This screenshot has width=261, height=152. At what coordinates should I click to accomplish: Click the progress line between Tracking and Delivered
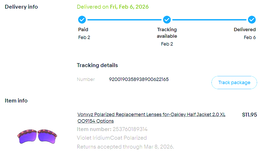click(x=209, y=20)
